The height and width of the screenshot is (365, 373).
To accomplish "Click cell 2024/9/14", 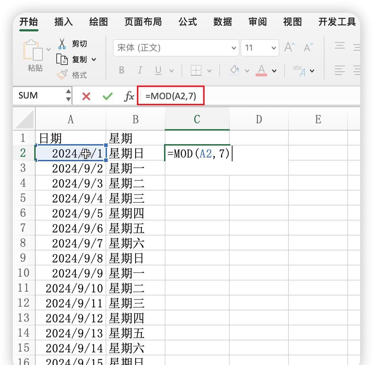I will pyautogui.click(x=71, y=348).
